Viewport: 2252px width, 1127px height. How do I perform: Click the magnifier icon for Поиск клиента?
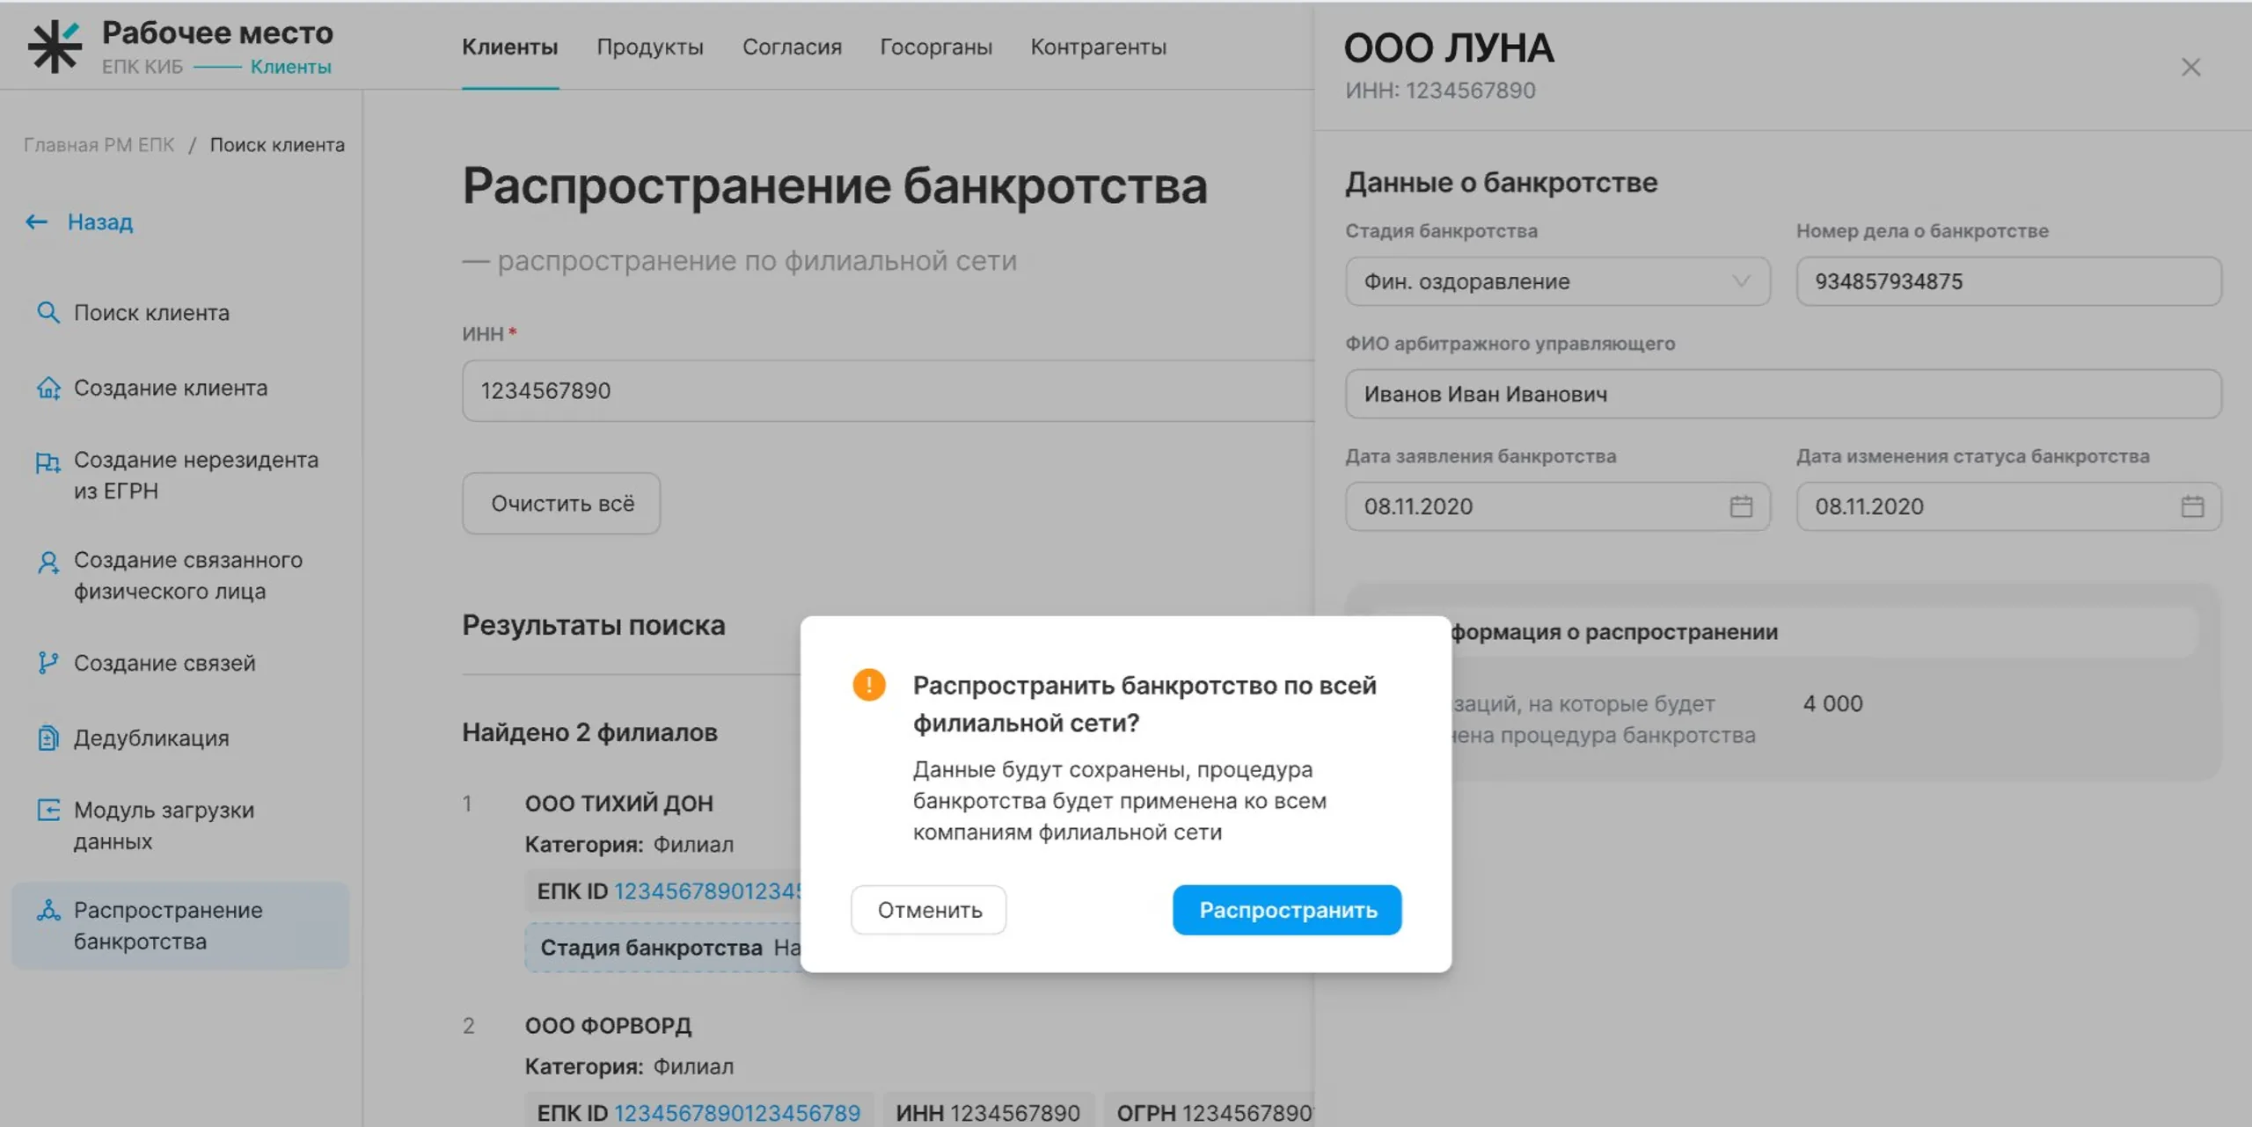coord(48,312)
